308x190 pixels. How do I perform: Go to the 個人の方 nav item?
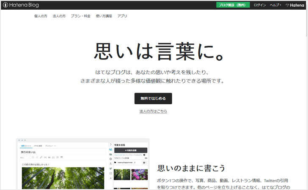click(x=41, y=16)
